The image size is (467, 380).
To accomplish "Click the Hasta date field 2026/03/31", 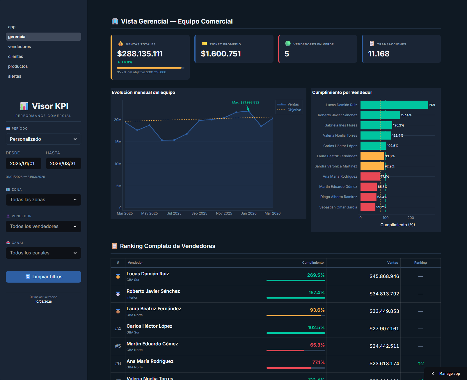I will (x=63, y=163).
